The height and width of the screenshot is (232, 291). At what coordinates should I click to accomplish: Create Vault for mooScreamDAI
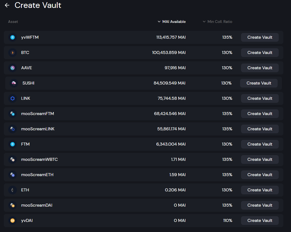pyautogui.click(x=260, y=205)
